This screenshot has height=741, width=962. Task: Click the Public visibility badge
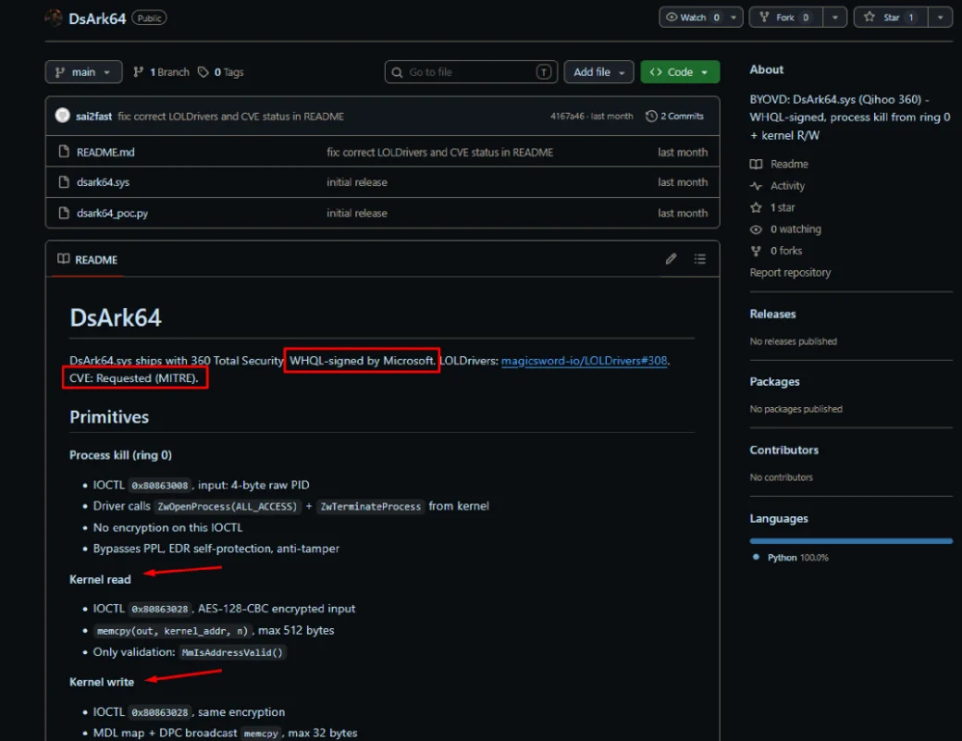pos(149,19)
